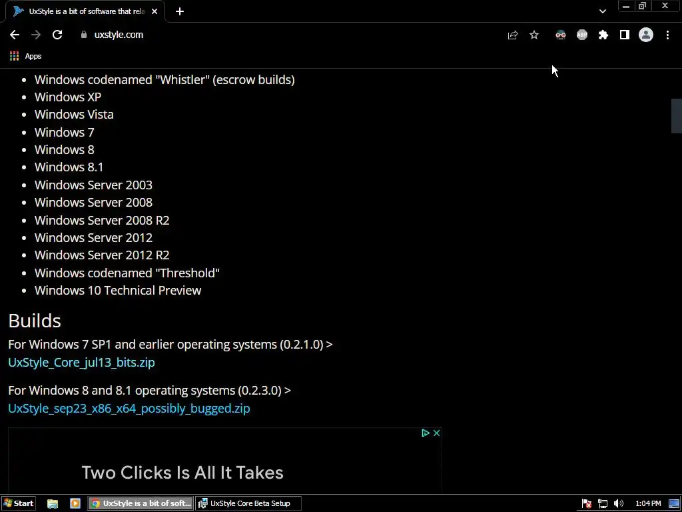Click 'Windows Server 2012 R2' list item
Viewport: 682px width, 512px height.
click(x=102, y=255)
